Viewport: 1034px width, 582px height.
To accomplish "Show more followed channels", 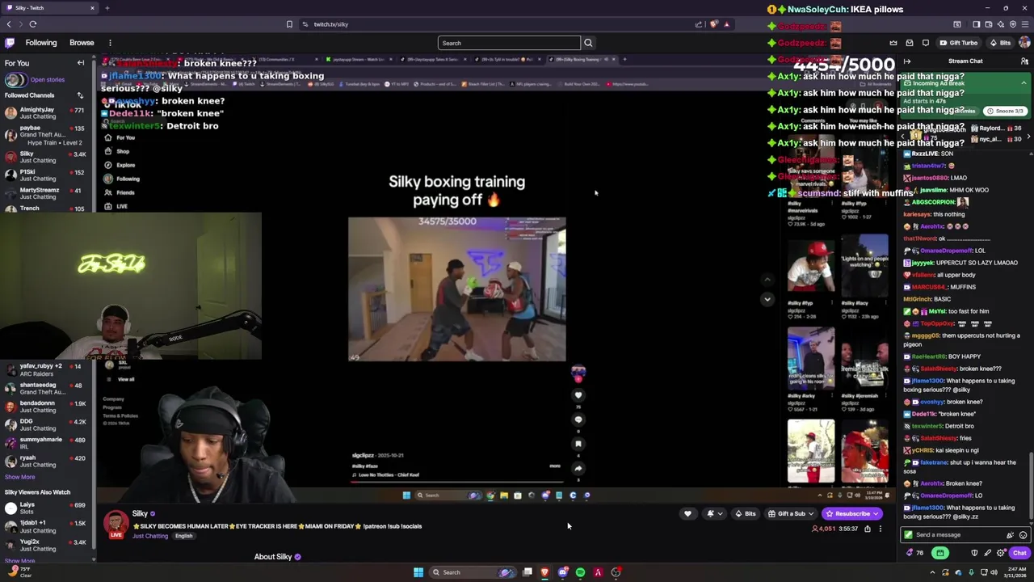I will point(20,477).
